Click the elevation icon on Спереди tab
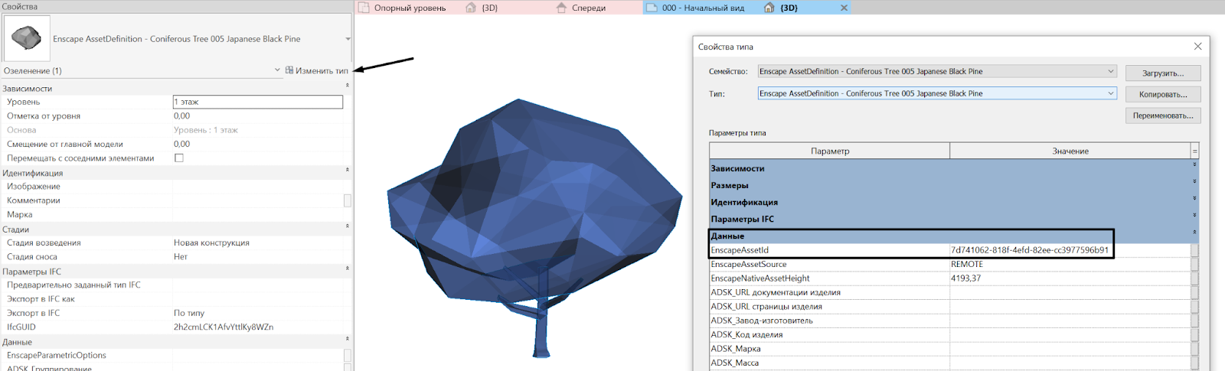The width and height of the screenshot is (1225, 371). click(561, 8)
